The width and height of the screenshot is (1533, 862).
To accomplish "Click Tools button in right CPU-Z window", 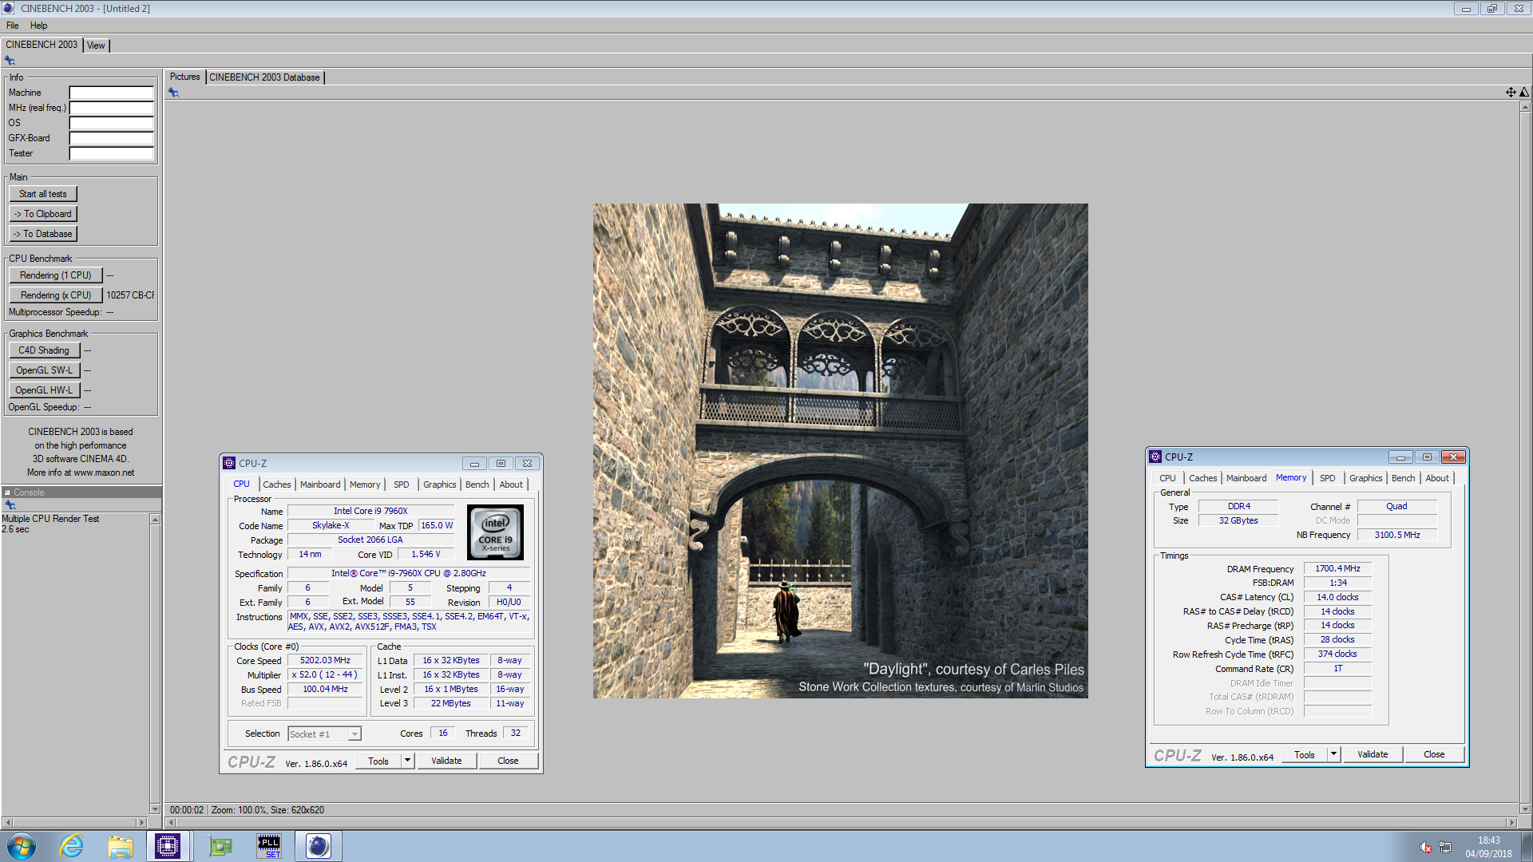I will [1305, 754].
